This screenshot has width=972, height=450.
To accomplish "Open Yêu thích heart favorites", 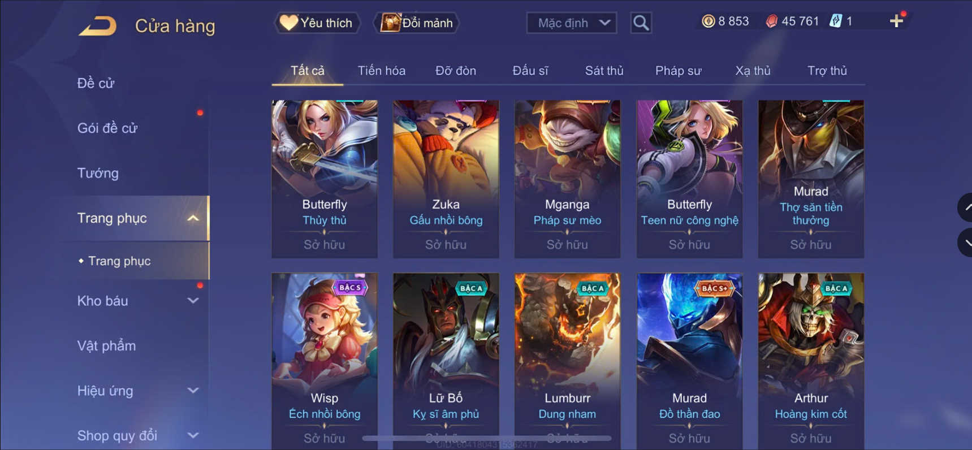I will pos(317,23).
